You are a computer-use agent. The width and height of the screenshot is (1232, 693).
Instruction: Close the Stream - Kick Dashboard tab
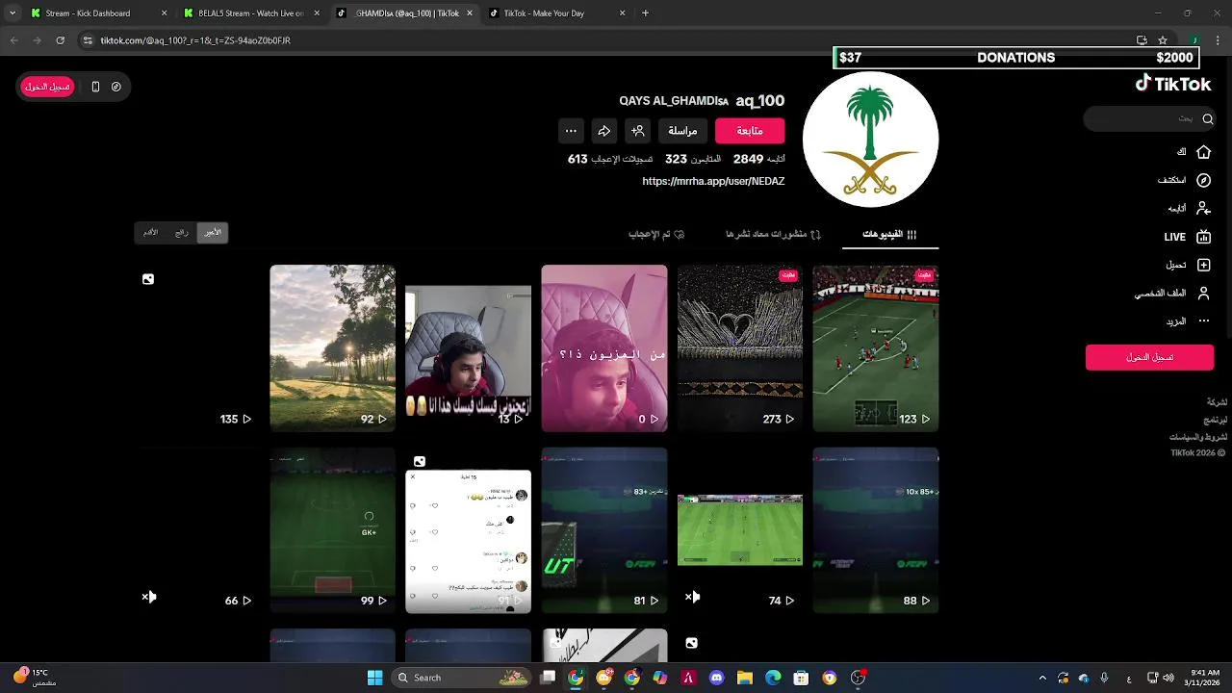[164, 13]
